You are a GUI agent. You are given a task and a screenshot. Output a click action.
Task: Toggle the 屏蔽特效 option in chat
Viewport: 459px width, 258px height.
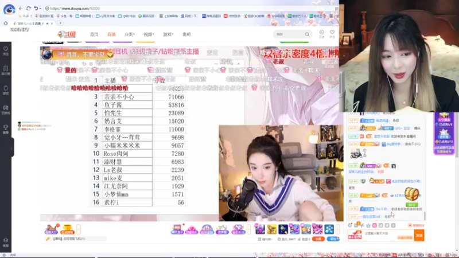click(417, 225)
